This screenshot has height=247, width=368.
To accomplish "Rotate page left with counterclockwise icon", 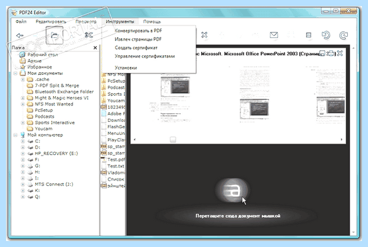I will pyautogui.click(x=326, y=35).
